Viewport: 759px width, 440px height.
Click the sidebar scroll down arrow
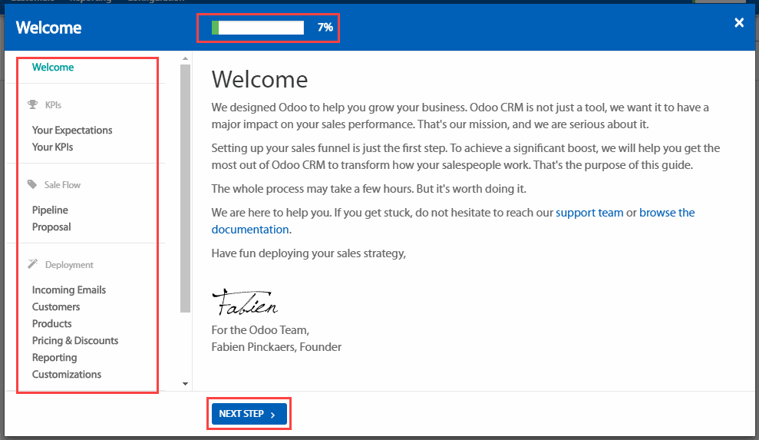click(x=185, y=383)
